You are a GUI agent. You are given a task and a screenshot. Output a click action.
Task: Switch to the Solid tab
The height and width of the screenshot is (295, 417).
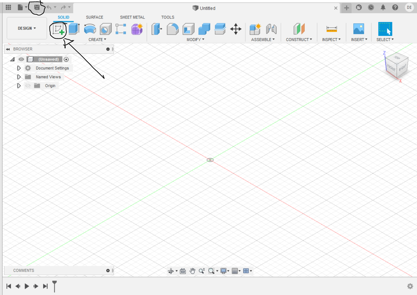pos(63,17)
